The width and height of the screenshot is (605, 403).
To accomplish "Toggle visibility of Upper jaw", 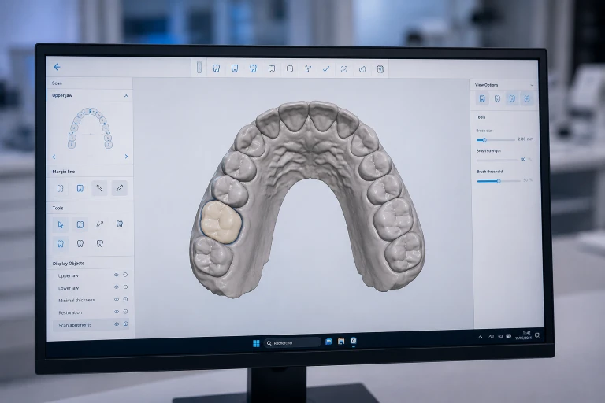I will 116,275.
